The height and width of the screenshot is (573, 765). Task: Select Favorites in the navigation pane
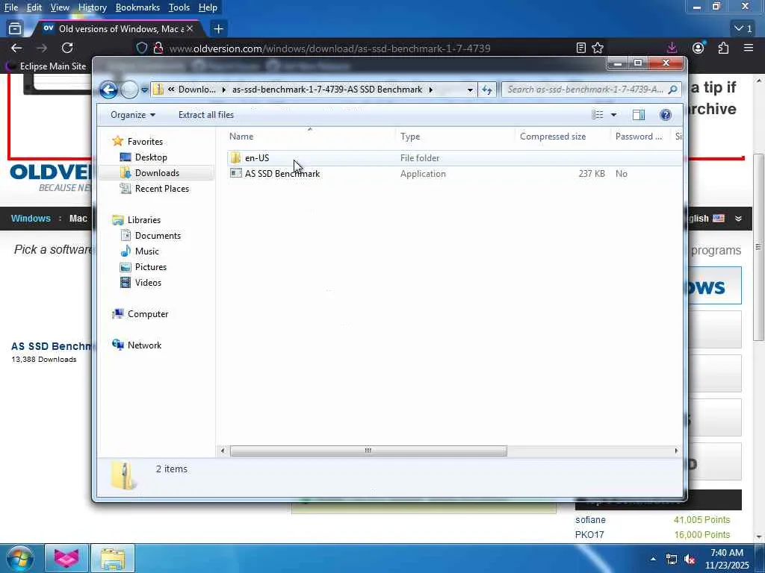145,142
